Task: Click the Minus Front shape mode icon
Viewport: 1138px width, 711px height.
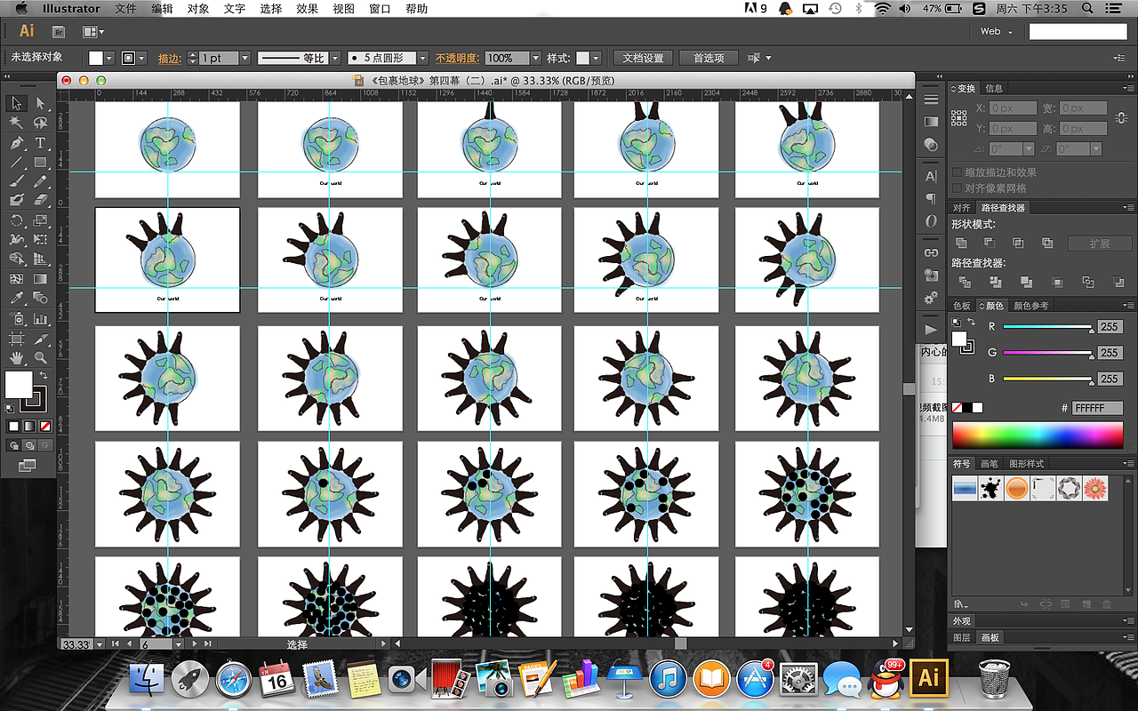Action: [990, 243]
